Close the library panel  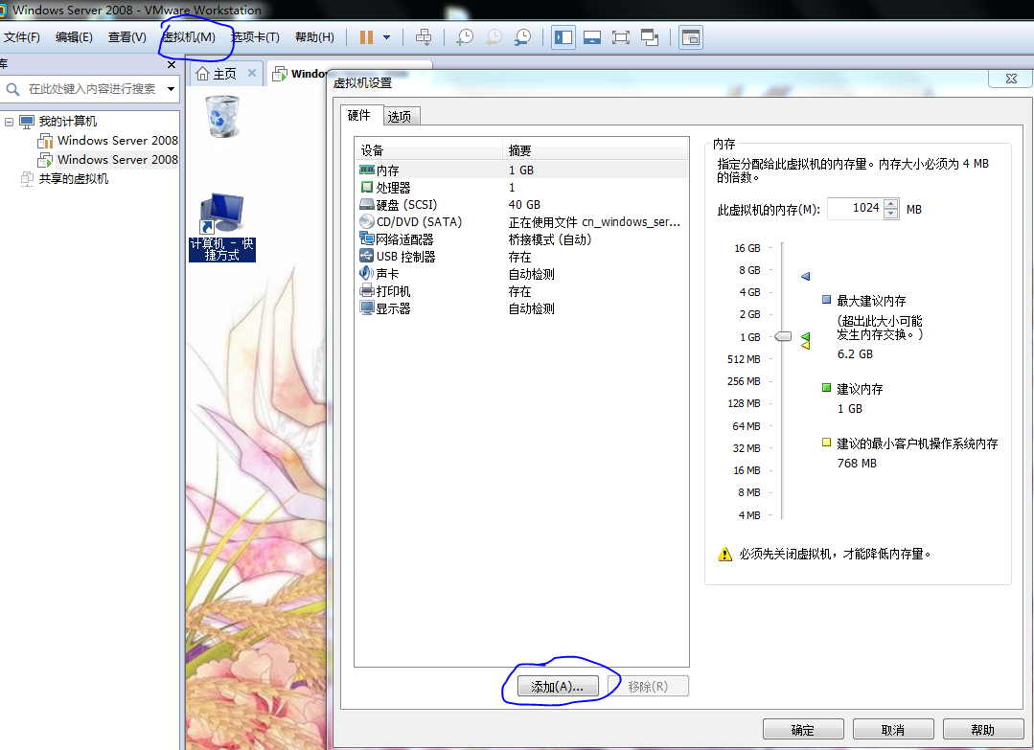(x=172, y=64)
